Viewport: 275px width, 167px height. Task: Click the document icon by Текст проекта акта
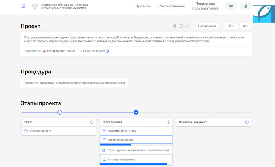pyautogui.click(x=104, y=150)
